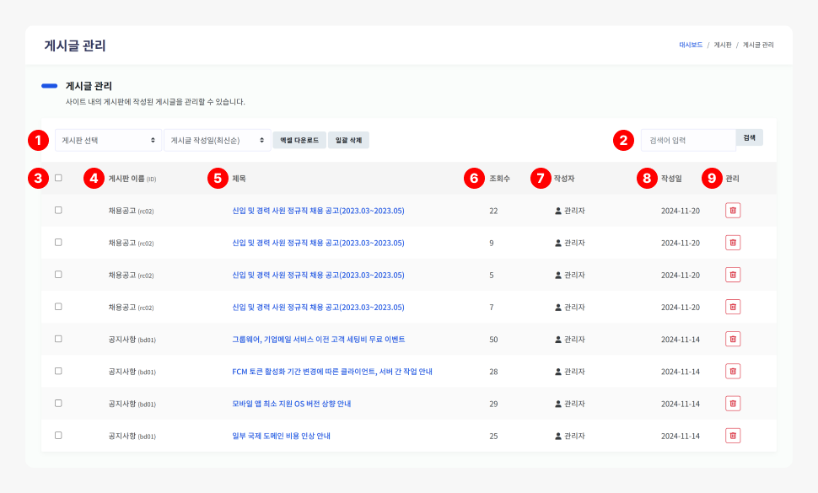Delete the 모바일 앱 OS version post
818x493 pixels.
[x=733, y=403]
